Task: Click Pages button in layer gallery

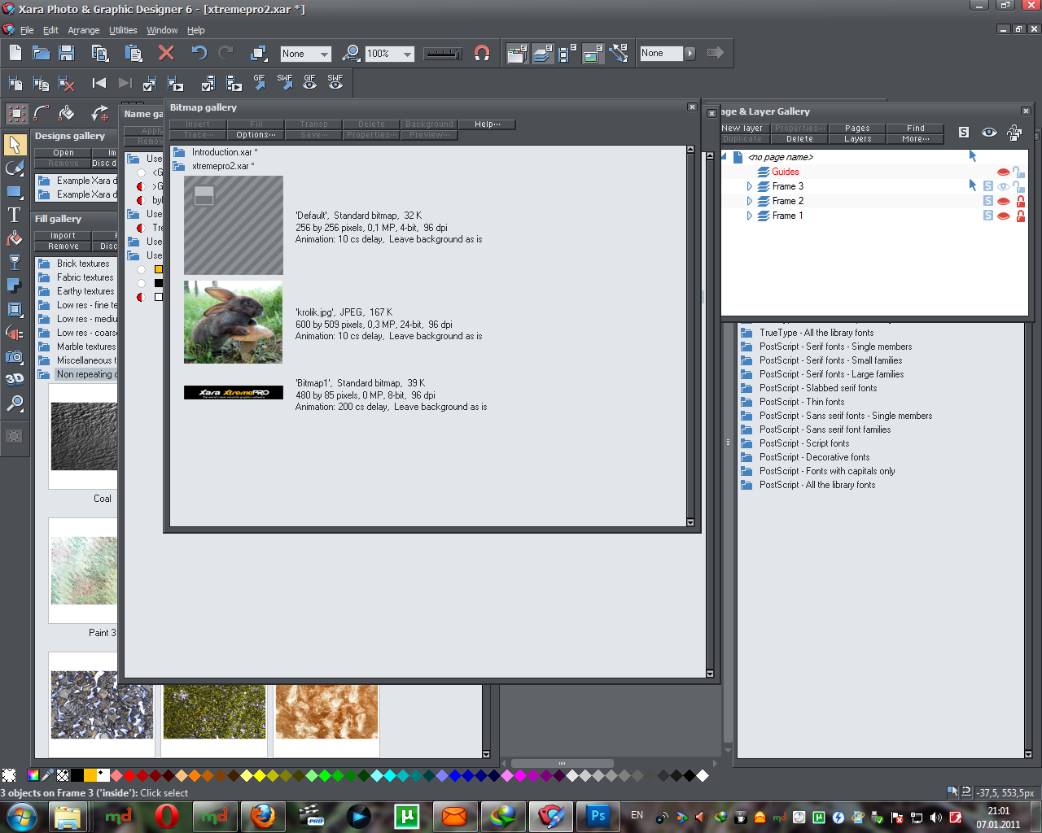Action: pyautogui.click(x=857, y=129)
